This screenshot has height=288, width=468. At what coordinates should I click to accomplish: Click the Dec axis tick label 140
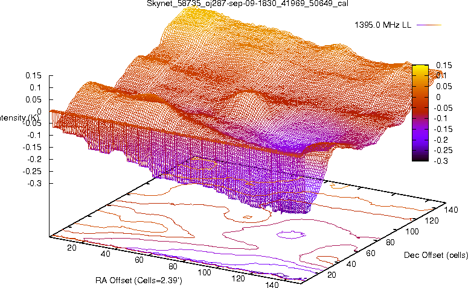coord(451,210)
